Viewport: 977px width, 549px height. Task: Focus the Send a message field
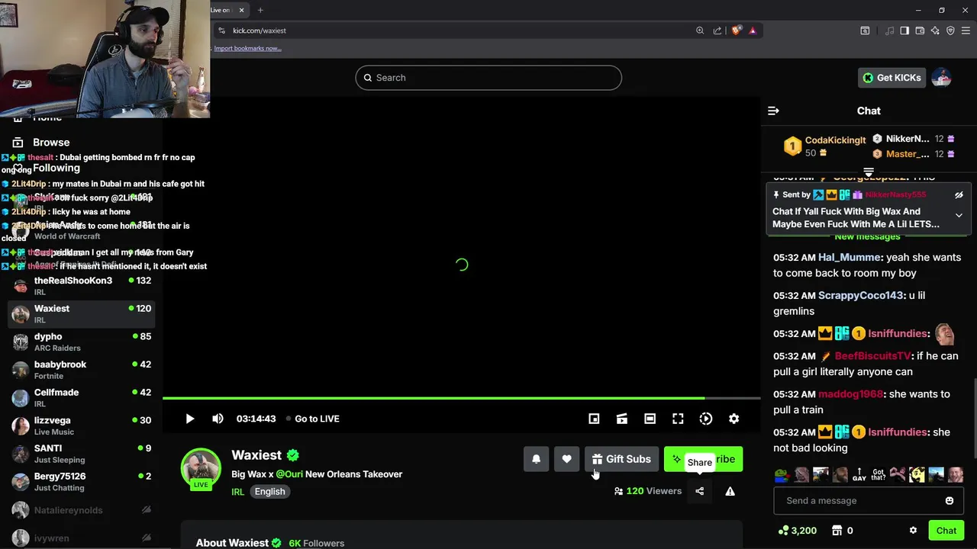pyautogui.click(x=859, y=501)
